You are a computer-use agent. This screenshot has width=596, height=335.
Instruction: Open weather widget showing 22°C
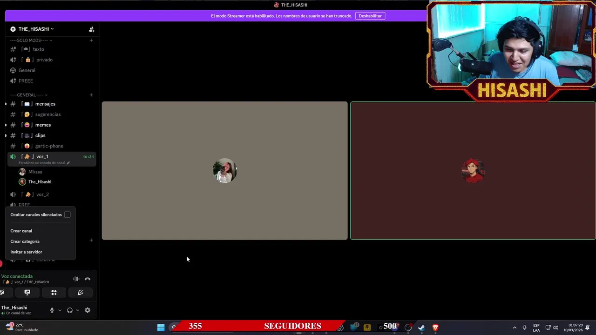21,328
